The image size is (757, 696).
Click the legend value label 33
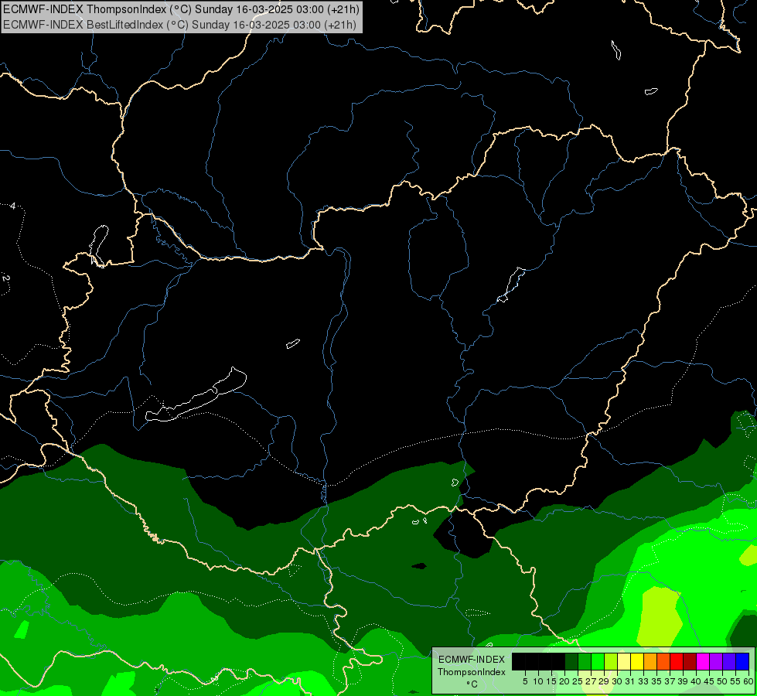click(643, 681)
